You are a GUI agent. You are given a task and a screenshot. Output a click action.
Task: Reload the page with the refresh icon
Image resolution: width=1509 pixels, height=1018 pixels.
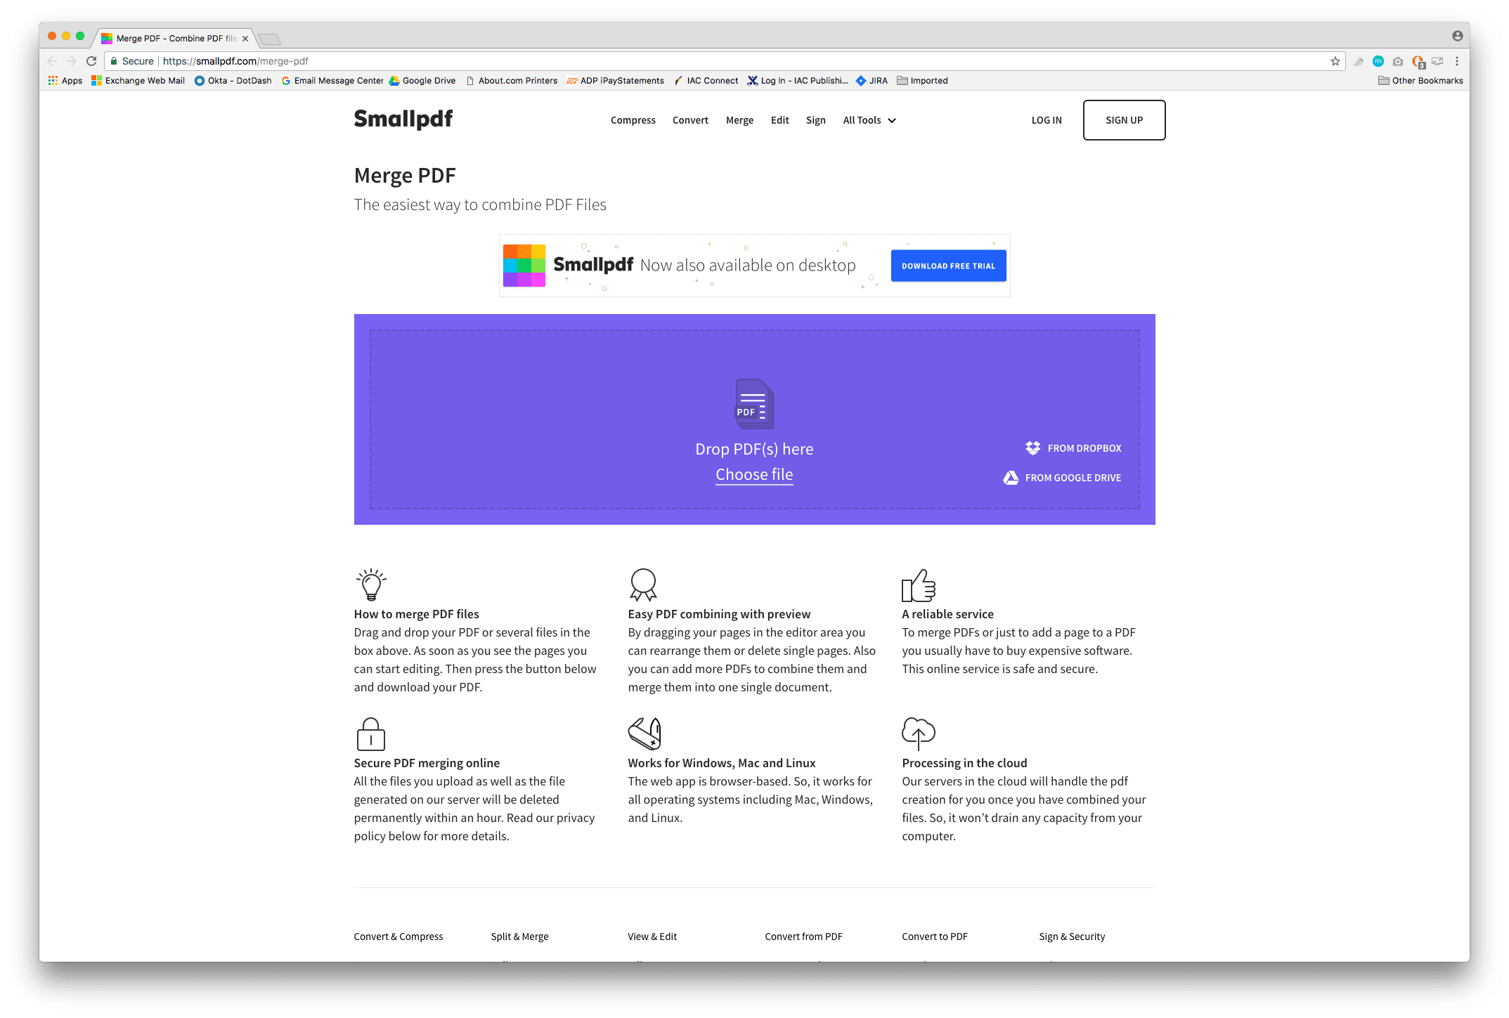point(91,61)
